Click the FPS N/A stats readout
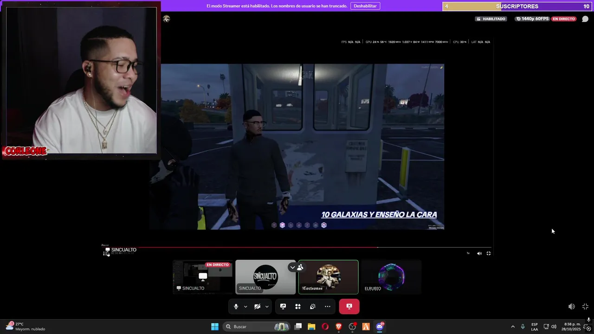Viewport: 594px width, 334px height. click(x=351, y=42)
